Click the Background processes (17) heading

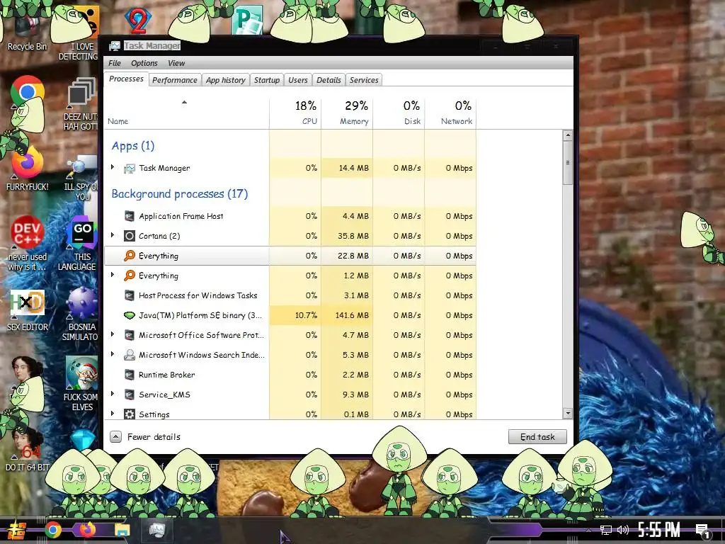(179, 194)
